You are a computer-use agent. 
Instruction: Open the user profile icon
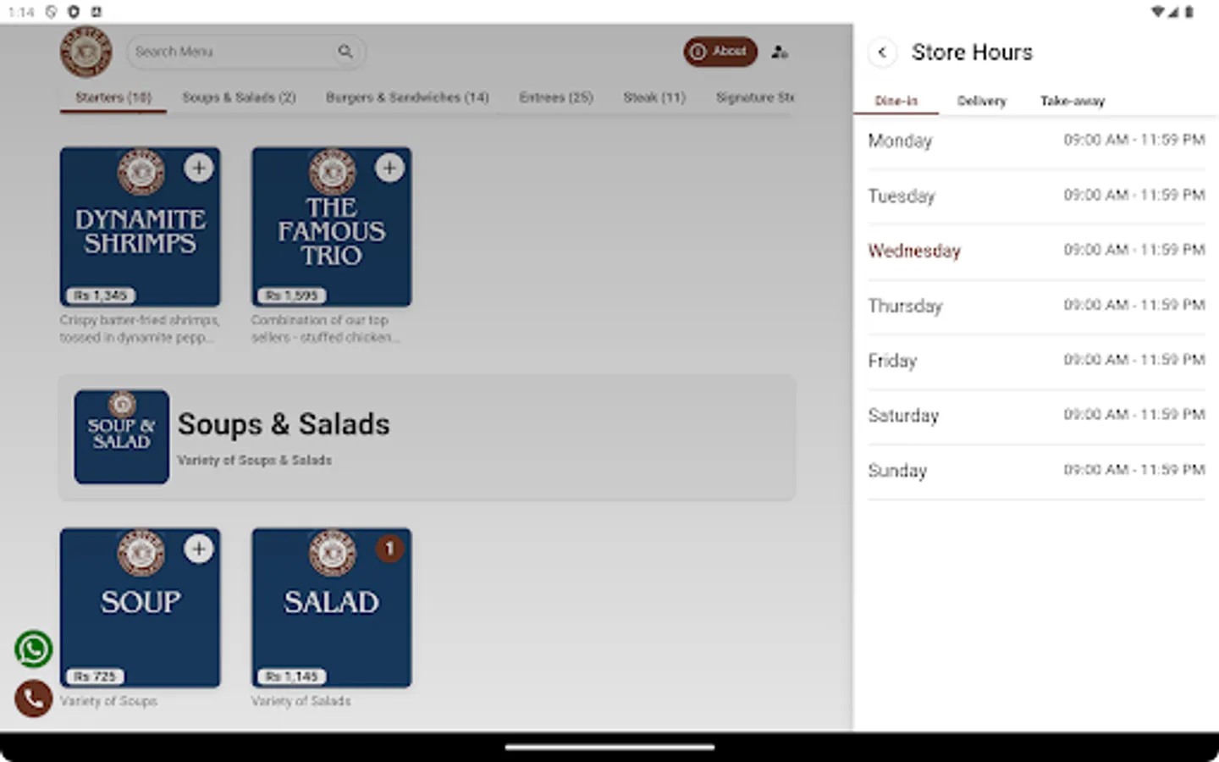778,52
